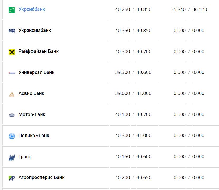Image resolution: width=219 pixels, height=190 pixels.
Task: Select the Райффайзен Банк name
Action: 39,51
